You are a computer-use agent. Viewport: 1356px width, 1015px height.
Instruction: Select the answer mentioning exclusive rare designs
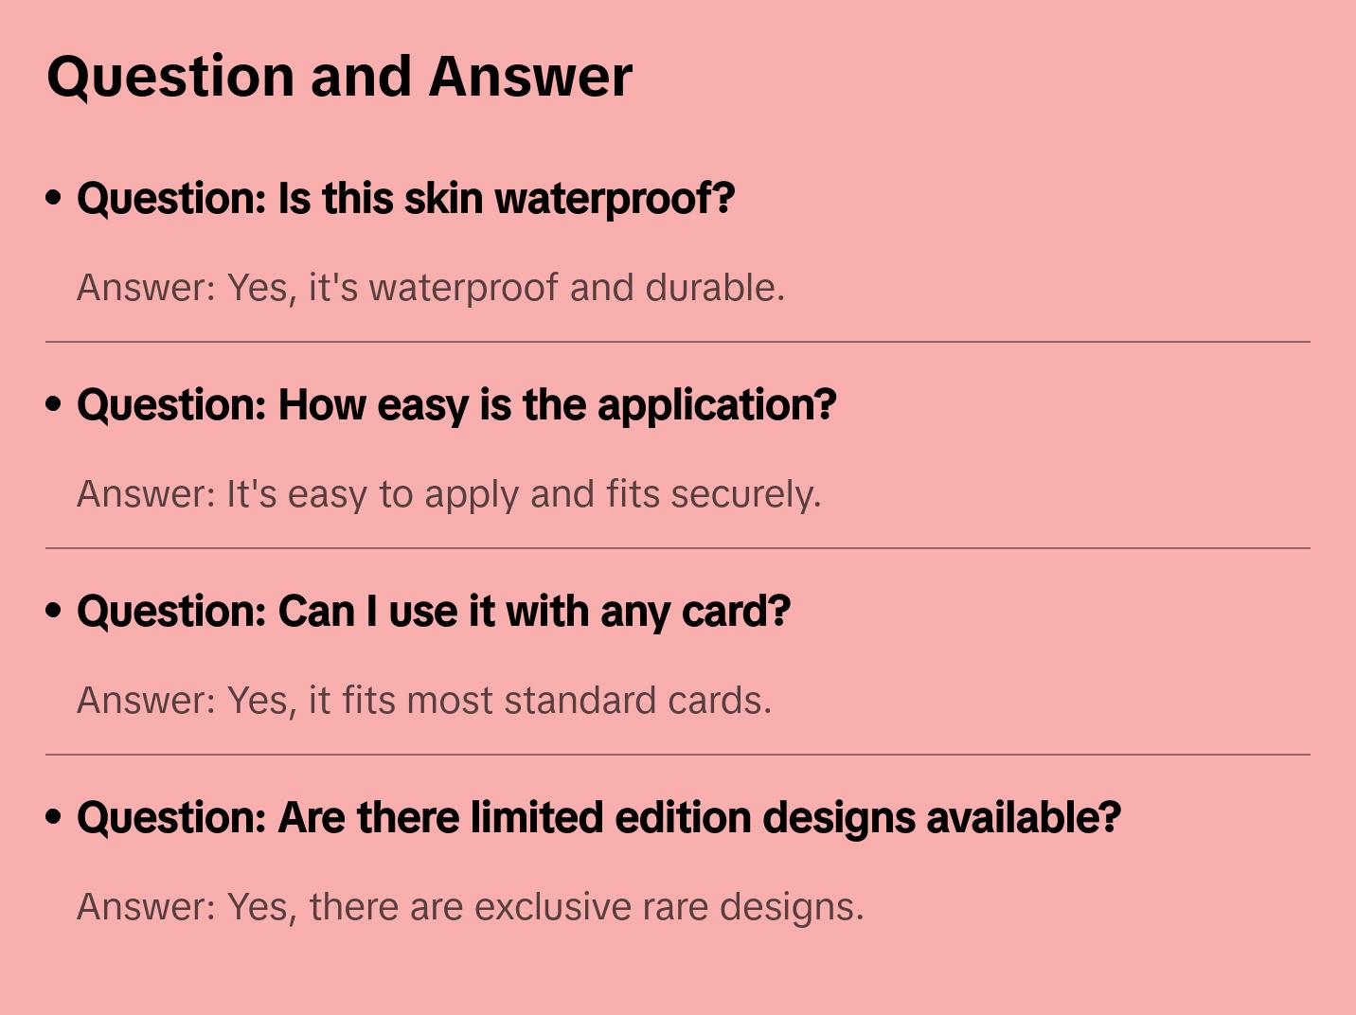point(471,907)
